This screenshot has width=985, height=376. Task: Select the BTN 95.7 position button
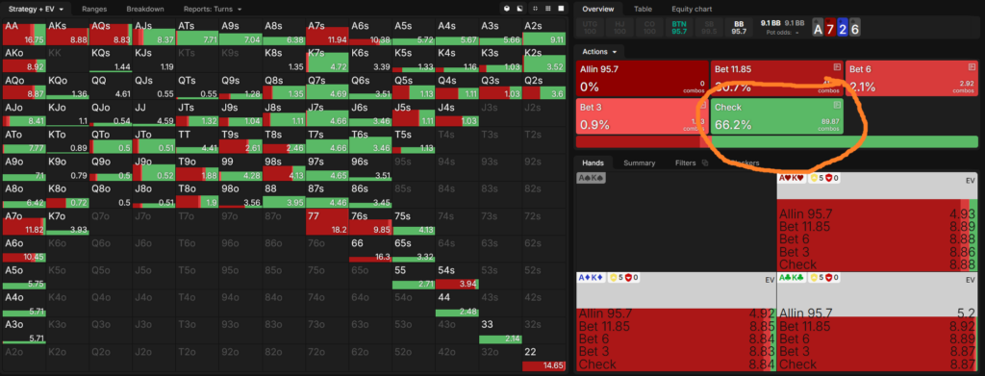(x=679, y=28)
